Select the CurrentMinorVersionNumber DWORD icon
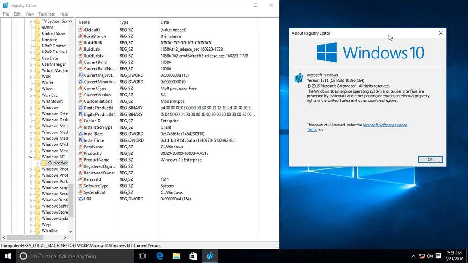Viewport: 468px width, 263px height. [x=80, y=82]
